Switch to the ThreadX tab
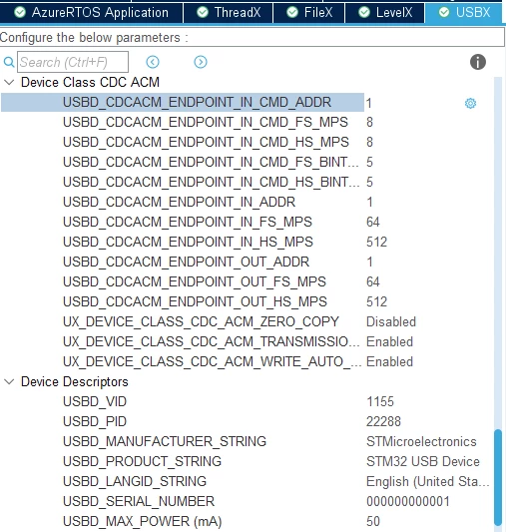Screen dimensions: 506x532 pyautogui.click(x=229, y=13)
